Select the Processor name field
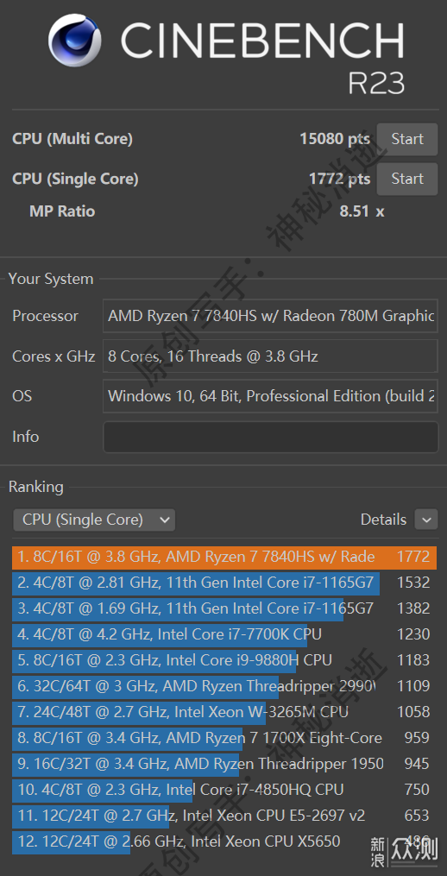 (270, 316)
